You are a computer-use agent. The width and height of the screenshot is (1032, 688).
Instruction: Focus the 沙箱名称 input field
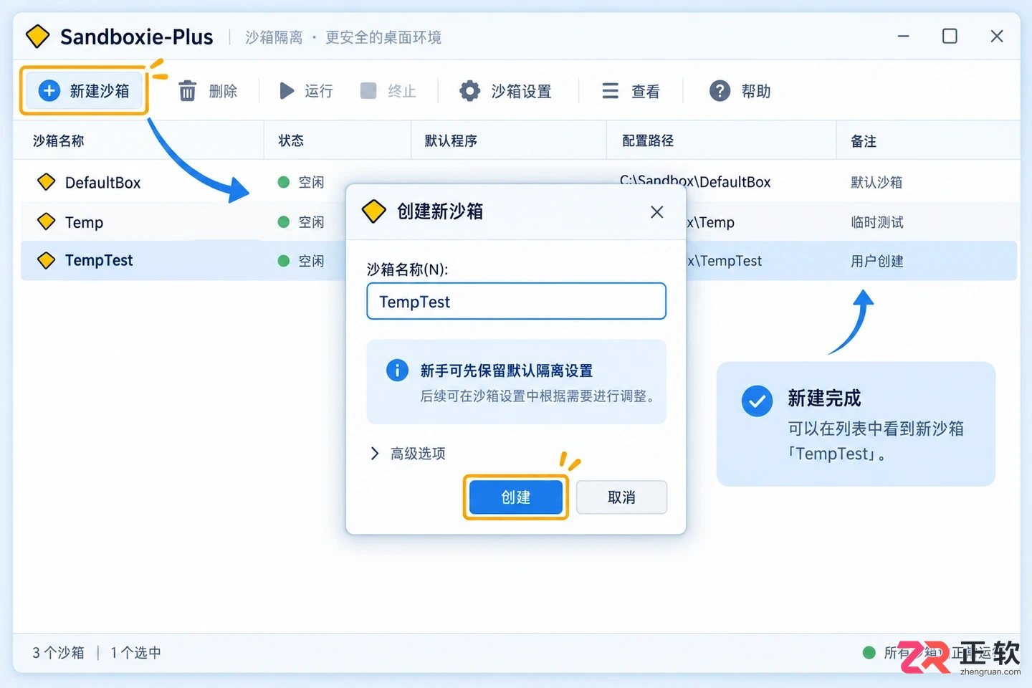(516, 301)
